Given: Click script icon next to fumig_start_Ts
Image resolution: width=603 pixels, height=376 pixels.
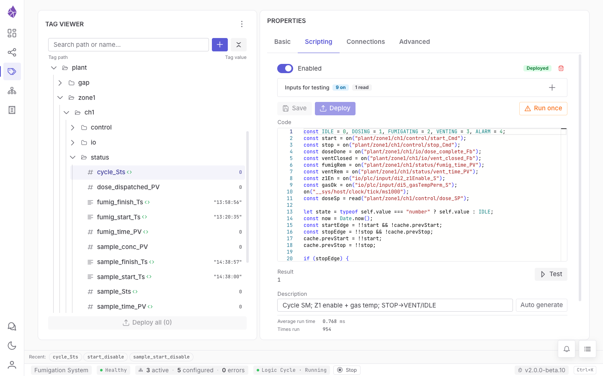Looking at the screenshot, I should tap(144, 217).
